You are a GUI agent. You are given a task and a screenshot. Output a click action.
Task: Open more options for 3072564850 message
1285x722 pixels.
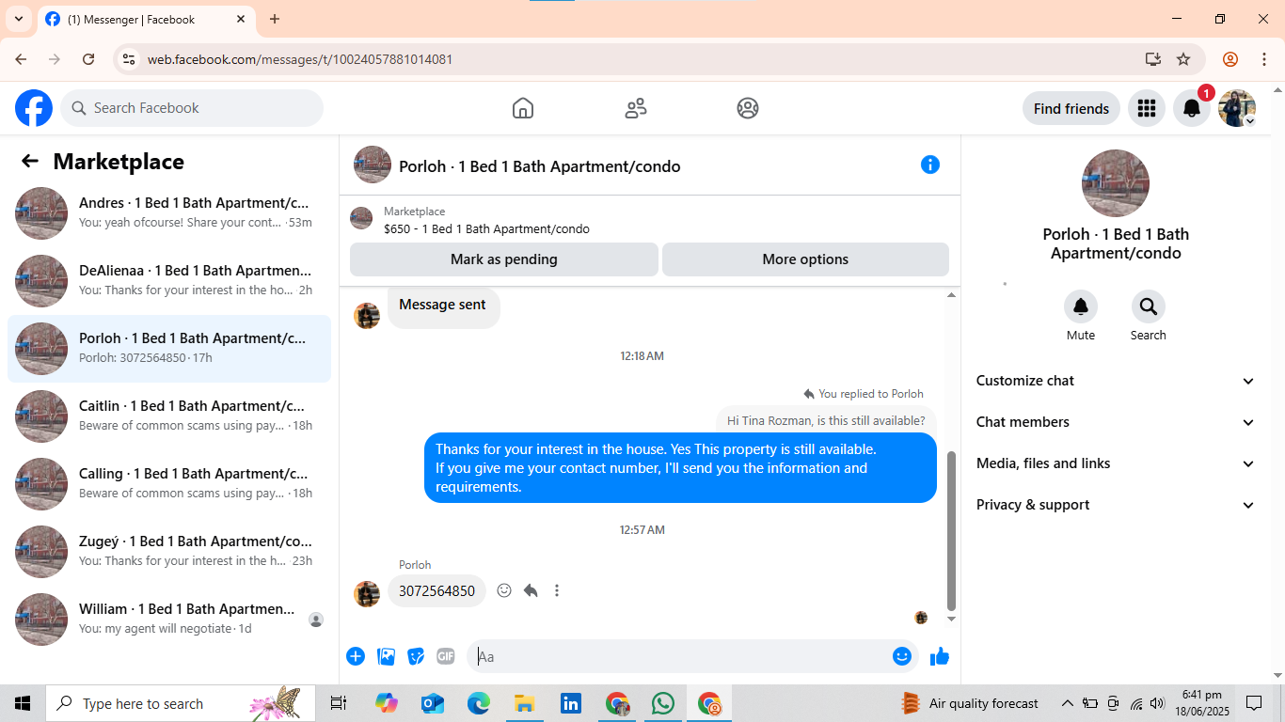click(557, 590)
